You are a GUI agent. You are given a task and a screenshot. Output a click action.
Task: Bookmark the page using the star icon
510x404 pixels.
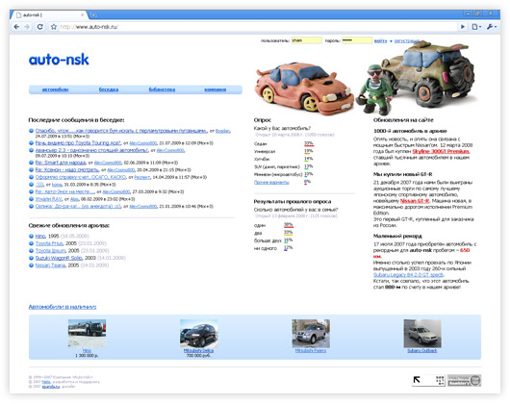tap(54, 27)
